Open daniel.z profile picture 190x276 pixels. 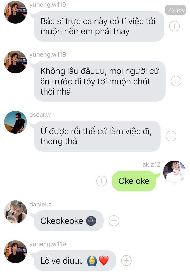point(15,212)
